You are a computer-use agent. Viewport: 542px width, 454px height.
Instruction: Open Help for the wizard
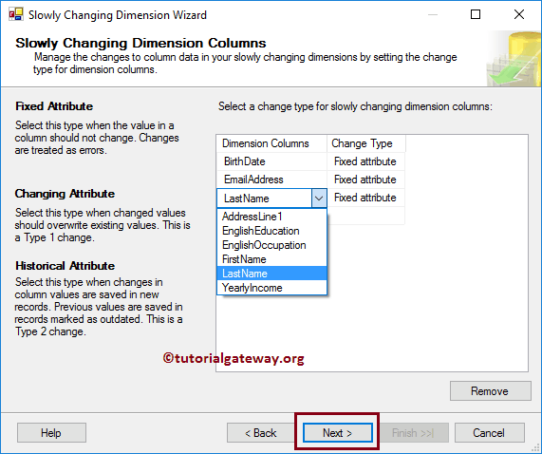51,432
